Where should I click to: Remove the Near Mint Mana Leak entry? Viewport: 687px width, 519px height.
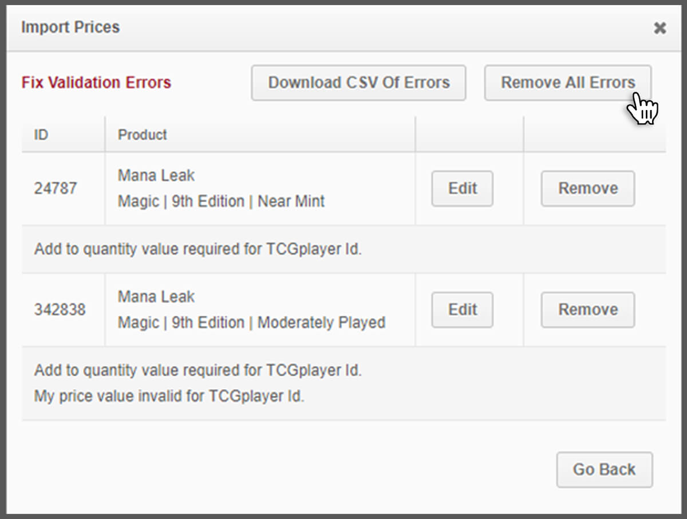[x=587, y=188]
